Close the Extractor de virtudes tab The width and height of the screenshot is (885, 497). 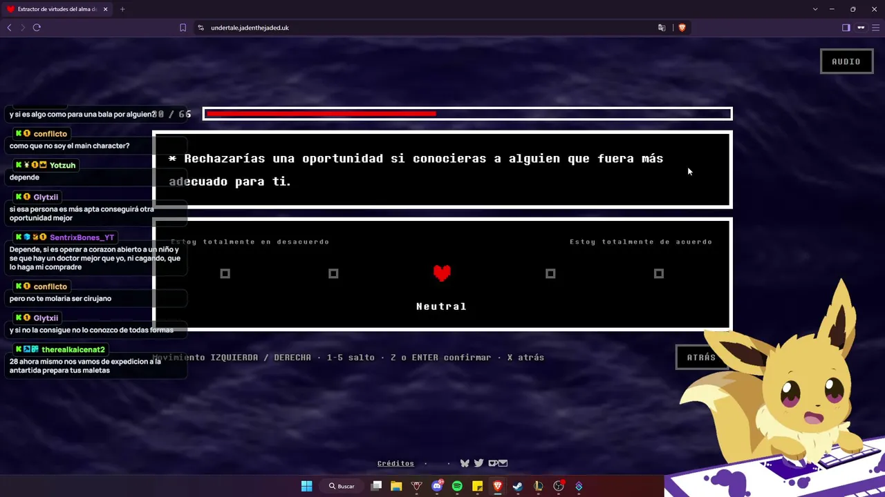click(106, 9)
